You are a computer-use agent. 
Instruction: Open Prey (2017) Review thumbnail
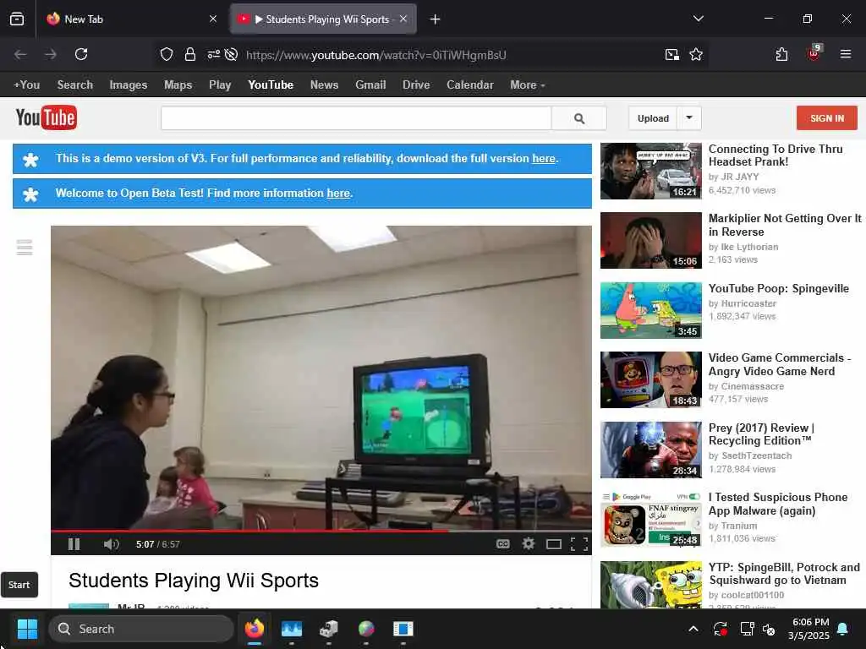[x=651, y=450]
